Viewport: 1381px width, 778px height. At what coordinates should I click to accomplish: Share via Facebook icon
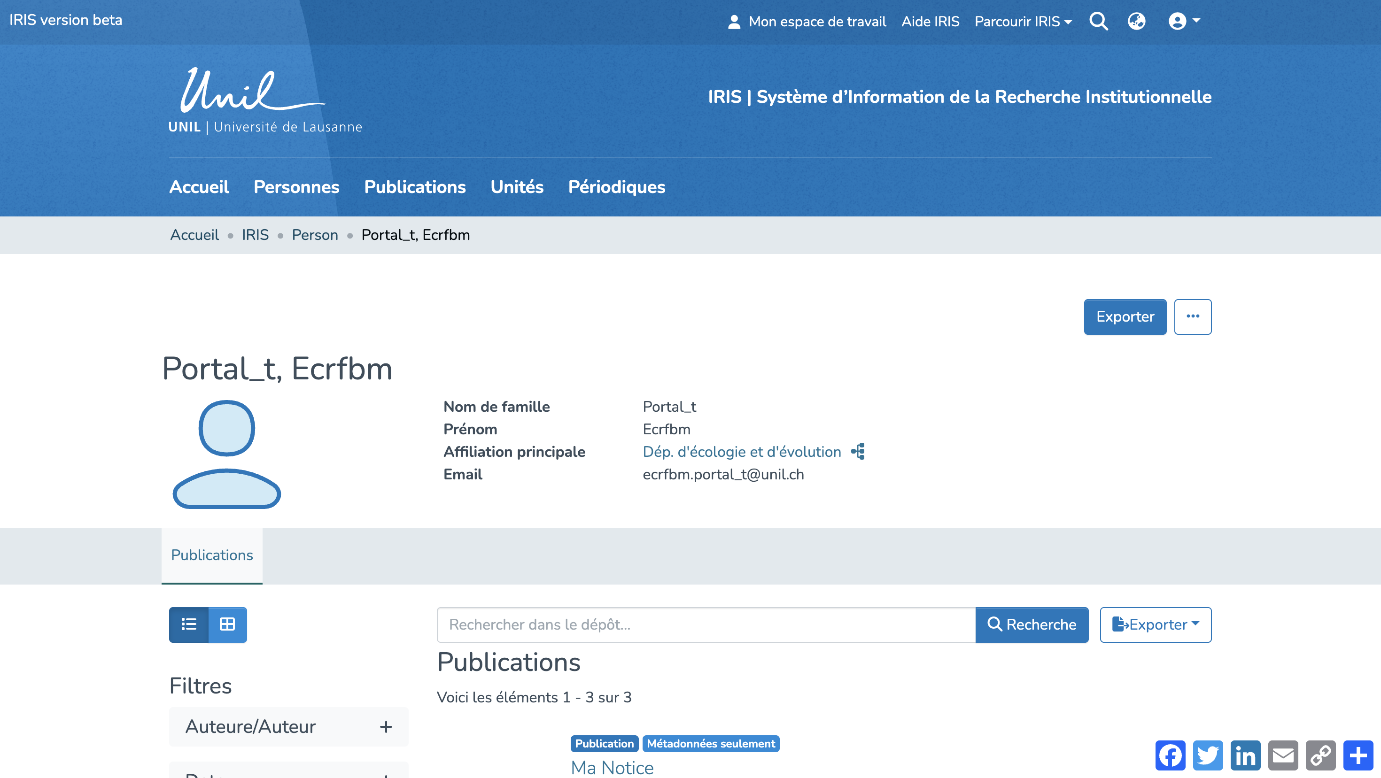coord(1170,755)
